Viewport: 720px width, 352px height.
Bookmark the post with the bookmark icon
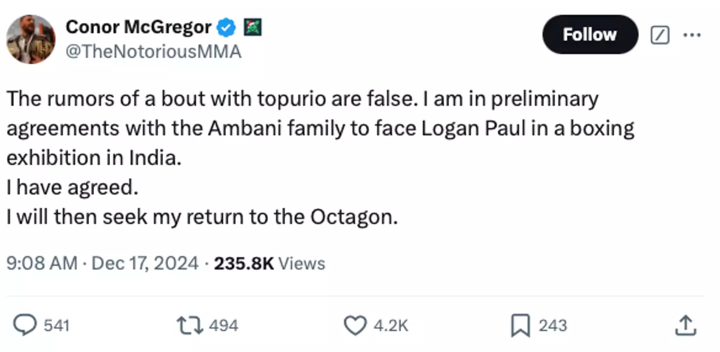pyautogui.click(x=520, y=326)
